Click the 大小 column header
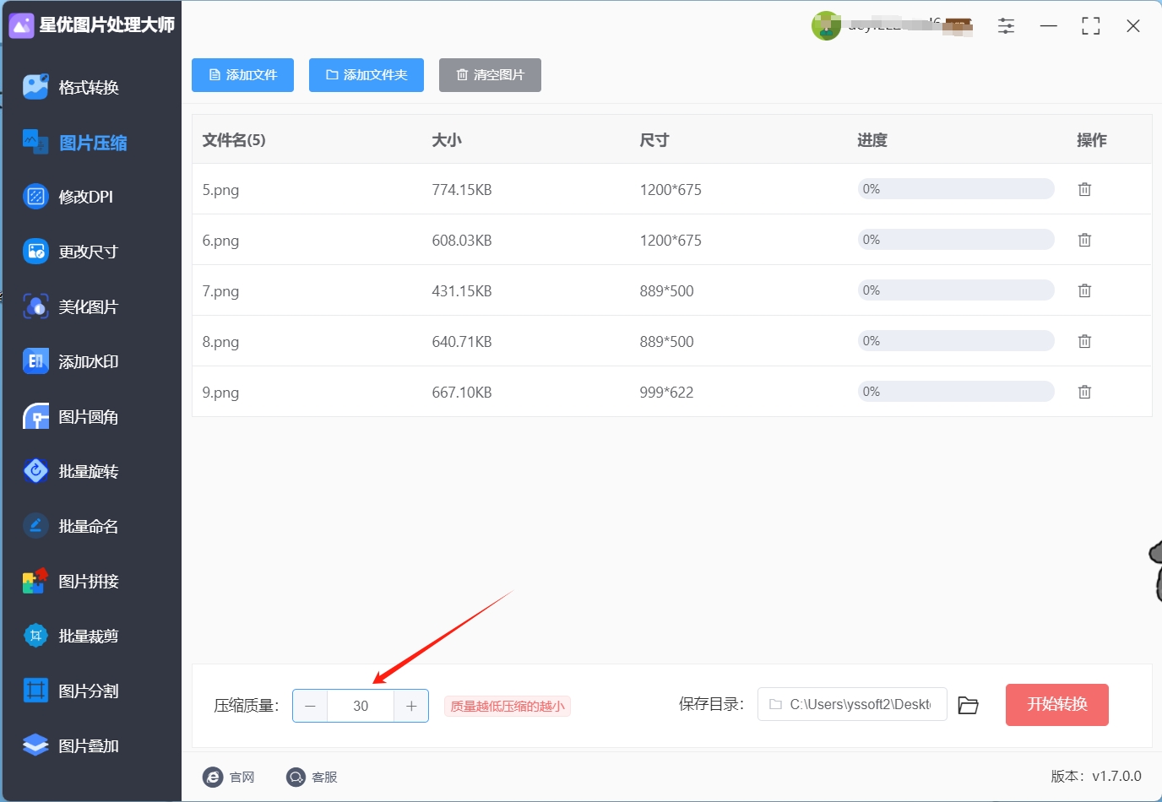Viewport: 1162px width, 802px height. [x=447, y=140]
